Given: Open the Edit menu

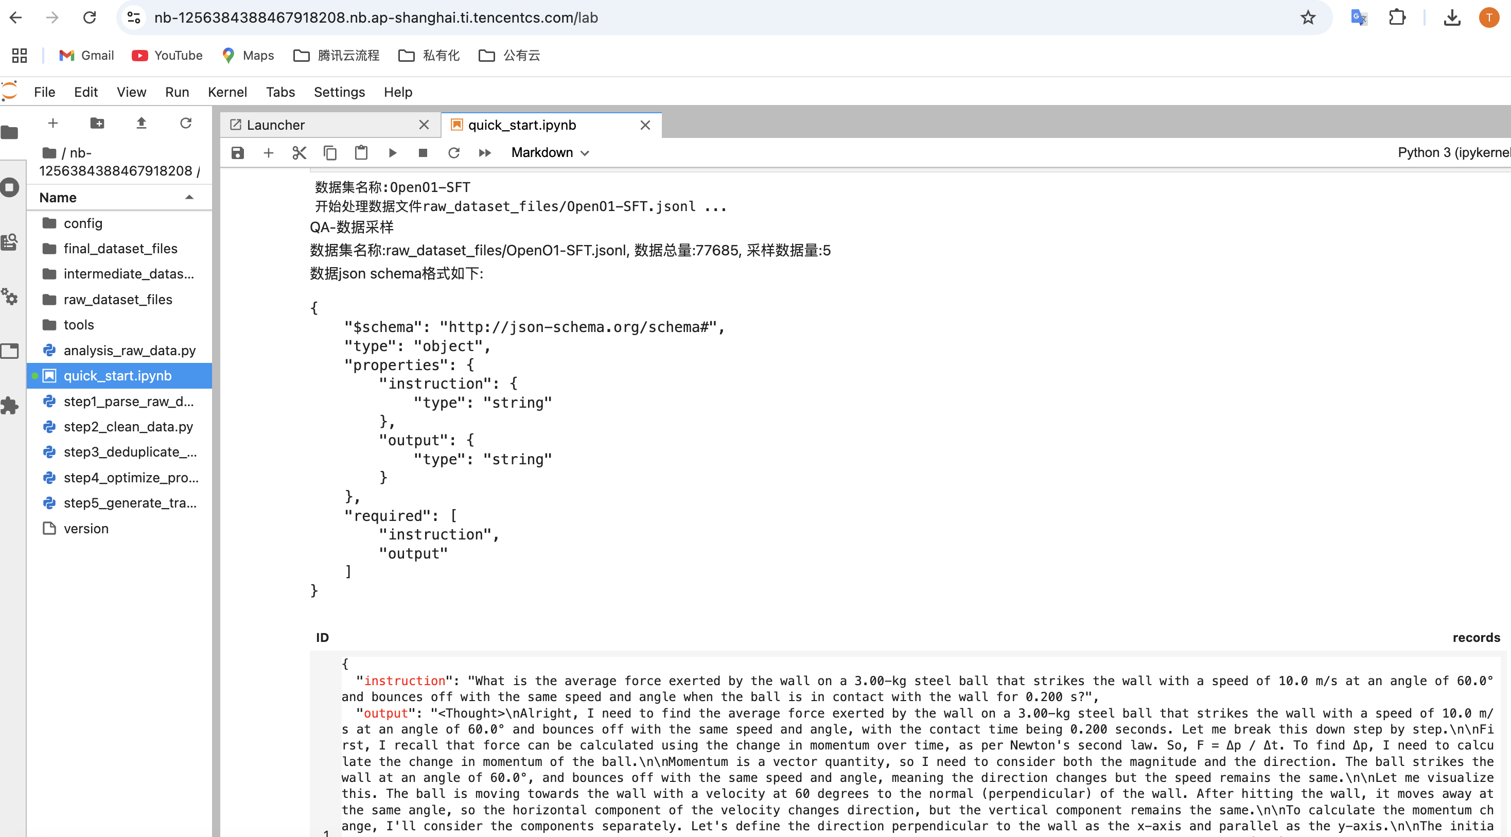Looking at the screenshot, I should [85, 92].
